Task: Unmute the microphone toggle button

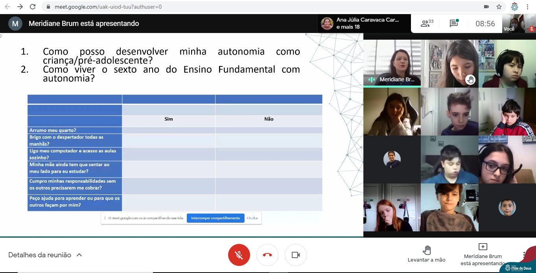Action: (239, 255)
